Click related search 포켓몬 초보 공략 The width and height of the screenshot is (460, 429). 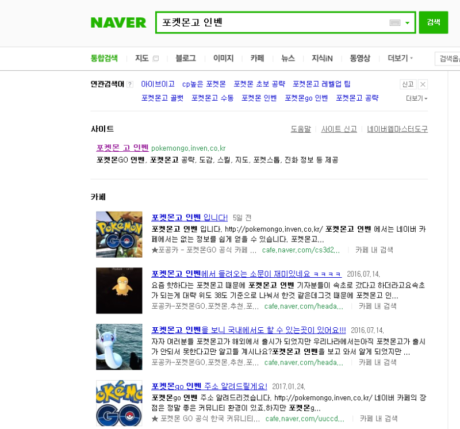tap(259, 84)
